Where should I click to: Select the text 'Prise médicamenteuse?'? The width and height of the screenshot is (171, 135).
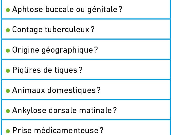click(x=58, y=131)
